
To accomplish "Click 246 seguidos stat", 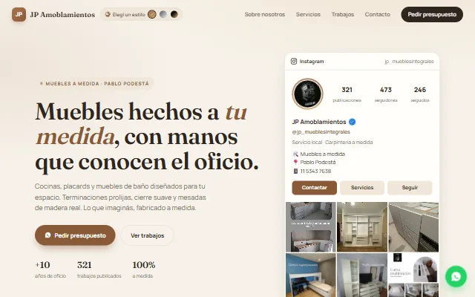I will click(x=420, y=94).
